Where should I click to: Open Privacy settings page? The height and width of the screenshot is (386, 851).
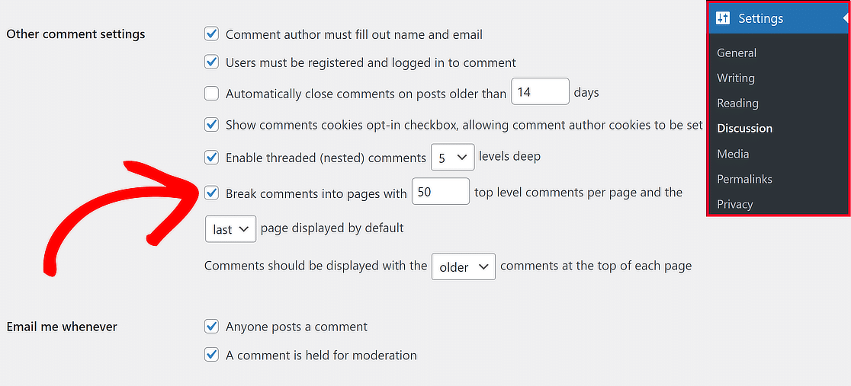(x=734, y=204)
